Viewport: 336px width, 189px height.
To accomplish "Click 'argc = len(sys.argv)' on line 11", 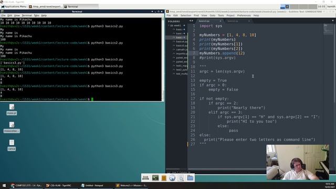I will pyautogui.click(x=222, y=71).
